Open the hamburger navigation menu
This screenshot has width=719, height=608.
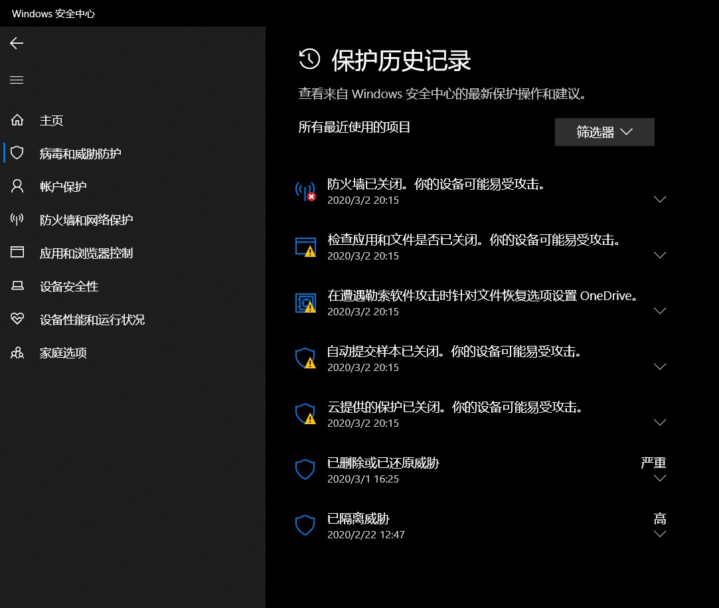point(16,80)
